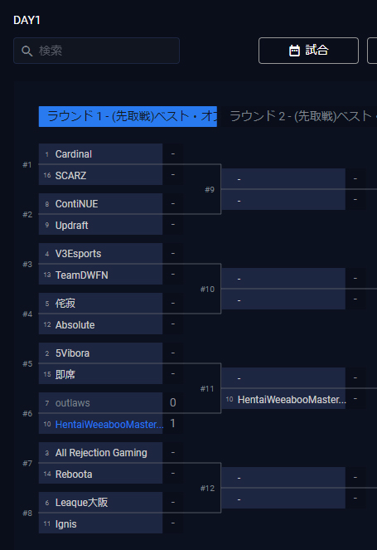The image size is (377, 550).
Task: Open the 試合 matches button
Action: pyautogui.click(x=308, y=51)
